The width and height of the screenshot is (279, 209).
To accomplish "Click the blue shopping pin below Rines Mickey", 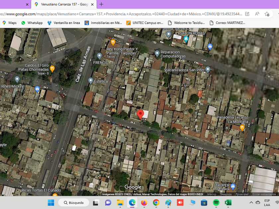I will [37, 89].
